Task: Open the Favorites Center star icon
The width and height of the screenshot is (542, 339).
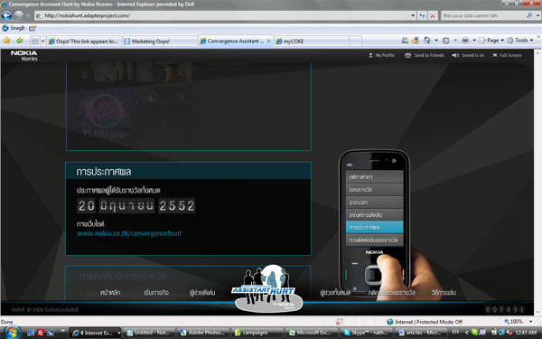Action: 7,41
